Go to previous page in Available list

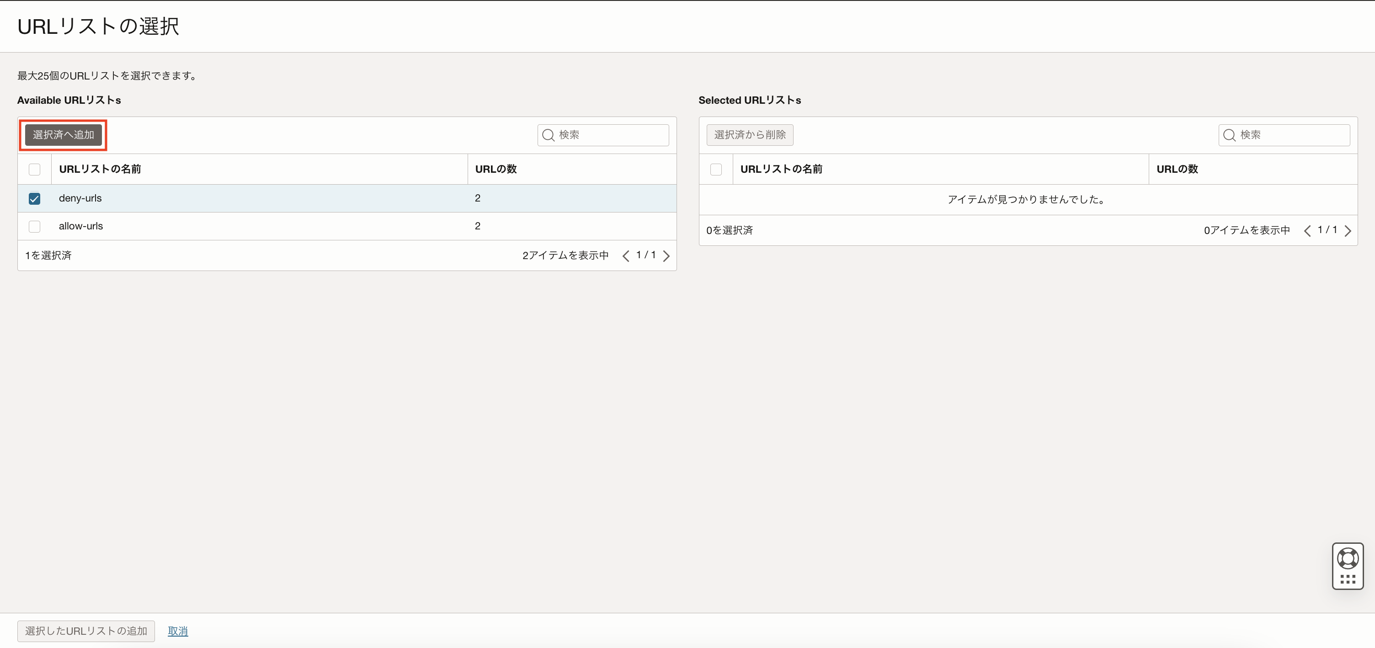click(x=626, y=256)
